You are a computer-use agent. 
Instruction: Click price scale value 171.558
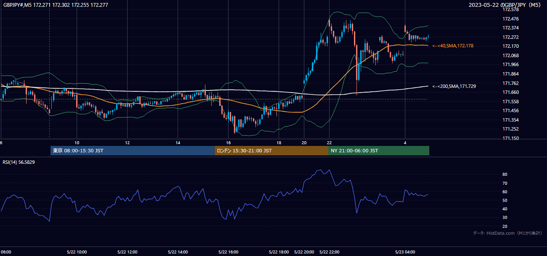pos(511,102)
